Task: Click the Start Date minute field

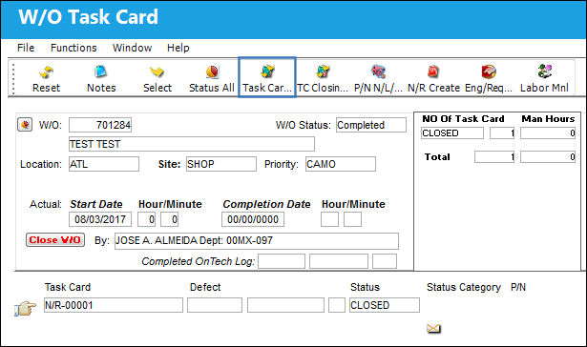Action: coord(169,219)
